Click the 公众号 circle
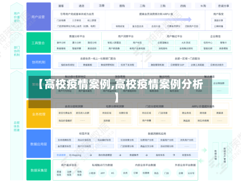The image size is (241, 184). [191, 173]
